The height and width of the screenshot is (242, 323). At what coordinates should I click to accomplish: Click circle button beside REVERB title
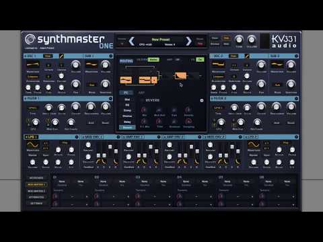(202, 100)
